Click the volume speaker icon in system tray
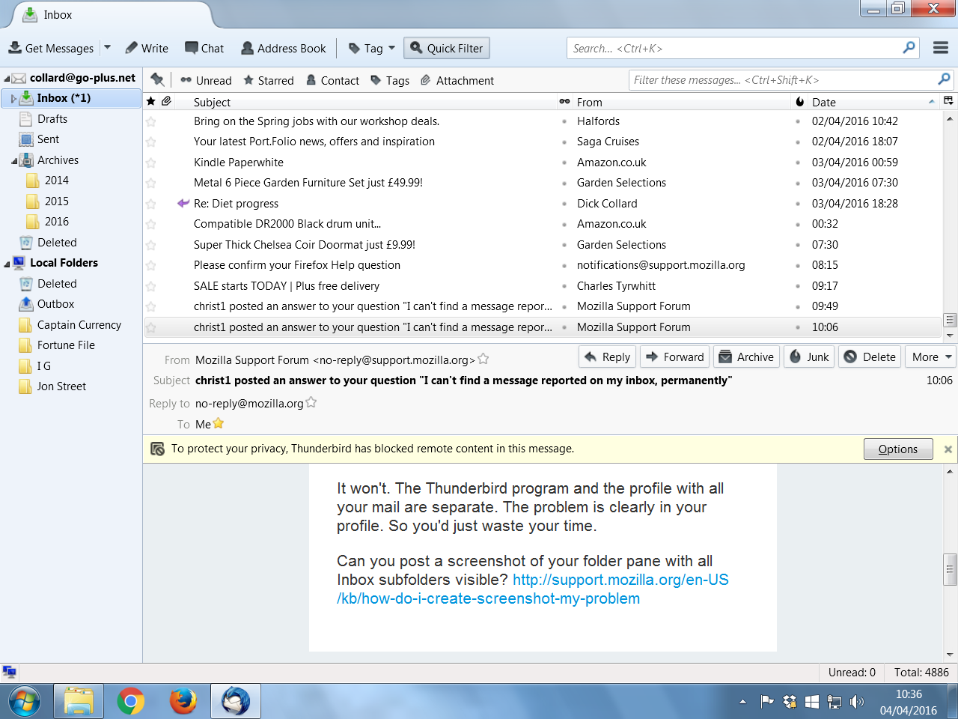958x719 pixels. point(858,702)
